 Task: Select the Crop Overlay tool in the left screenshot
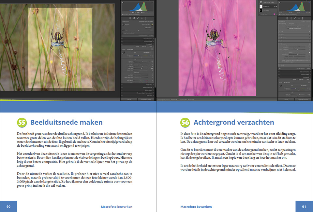point(134,18)
